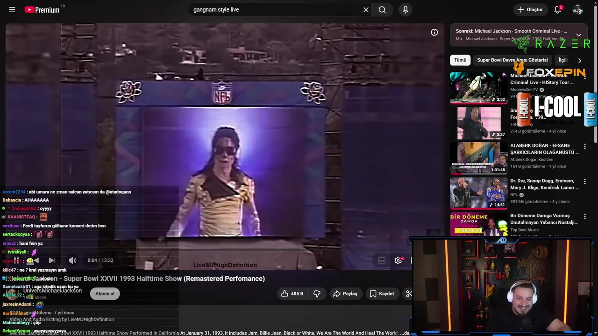Save video with Kaydet button
598x336 pixels.
(x=382, y=294)
